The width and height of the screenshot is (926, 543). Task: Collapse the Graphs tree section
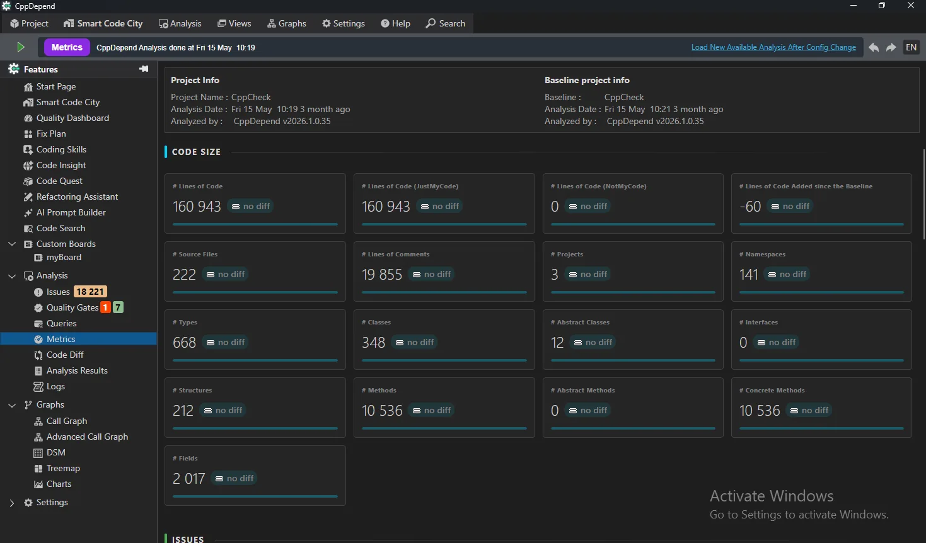click(12, 405)
